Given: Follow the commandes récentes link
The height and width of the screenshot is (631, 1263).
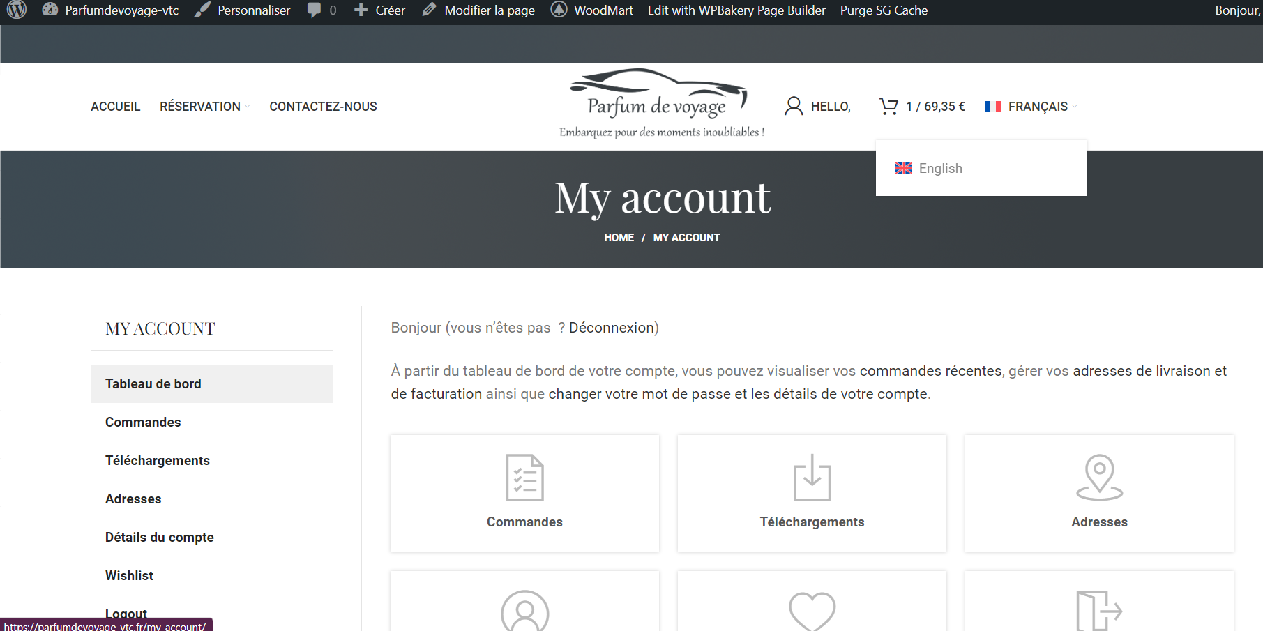Looking at the screenshot, I should tap(930, 371).
